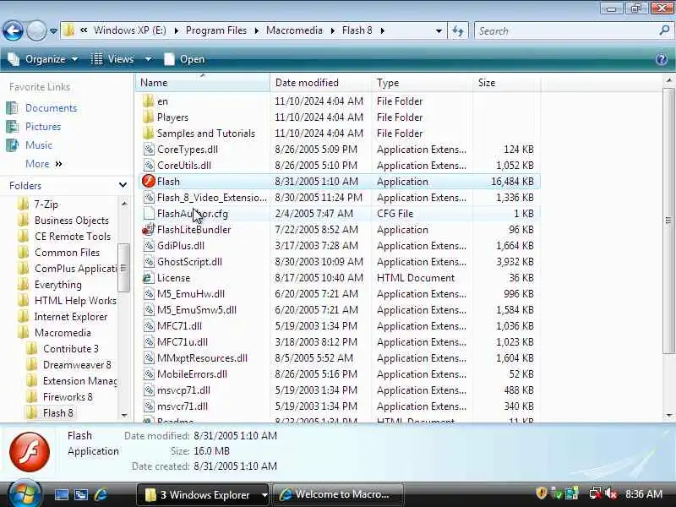Viewport: 676px width, 507px height.
Task: Select GhostScript.dll file icon
Action: (x=149, y=262)
